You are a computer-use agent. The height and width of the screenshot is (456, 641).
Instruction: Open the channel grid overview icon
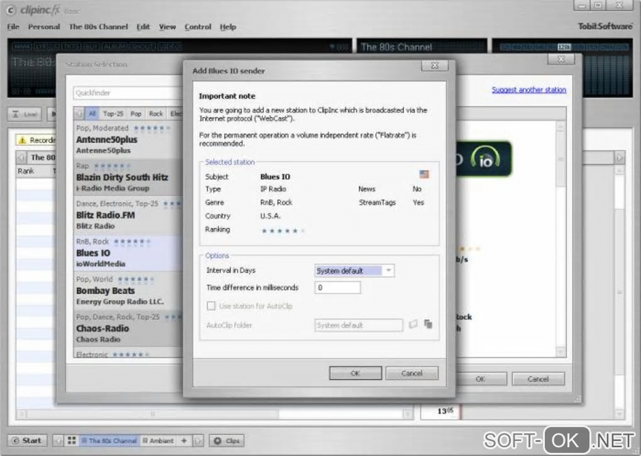click(x=72, y=440)
